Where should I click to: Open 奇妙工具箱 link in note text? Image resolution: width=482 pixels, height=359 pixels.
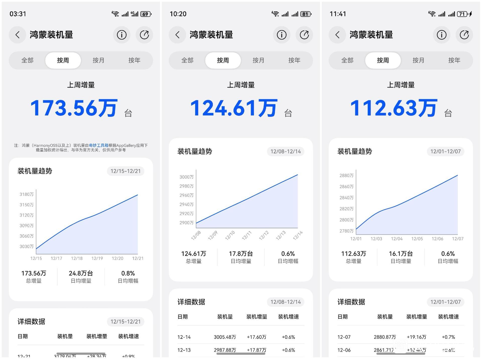[98, 145]
